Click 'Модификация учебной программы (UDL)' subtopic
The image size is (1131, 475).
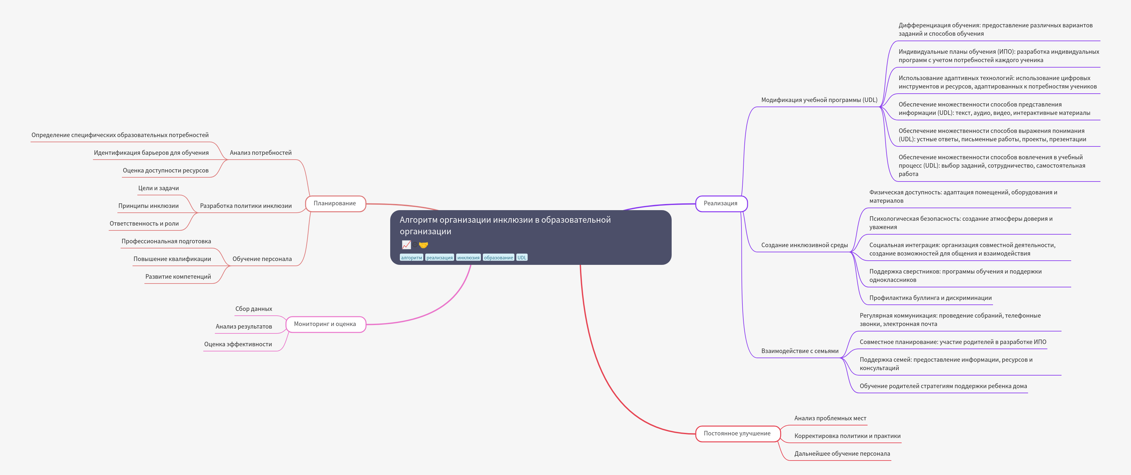(x=819, y=100)
